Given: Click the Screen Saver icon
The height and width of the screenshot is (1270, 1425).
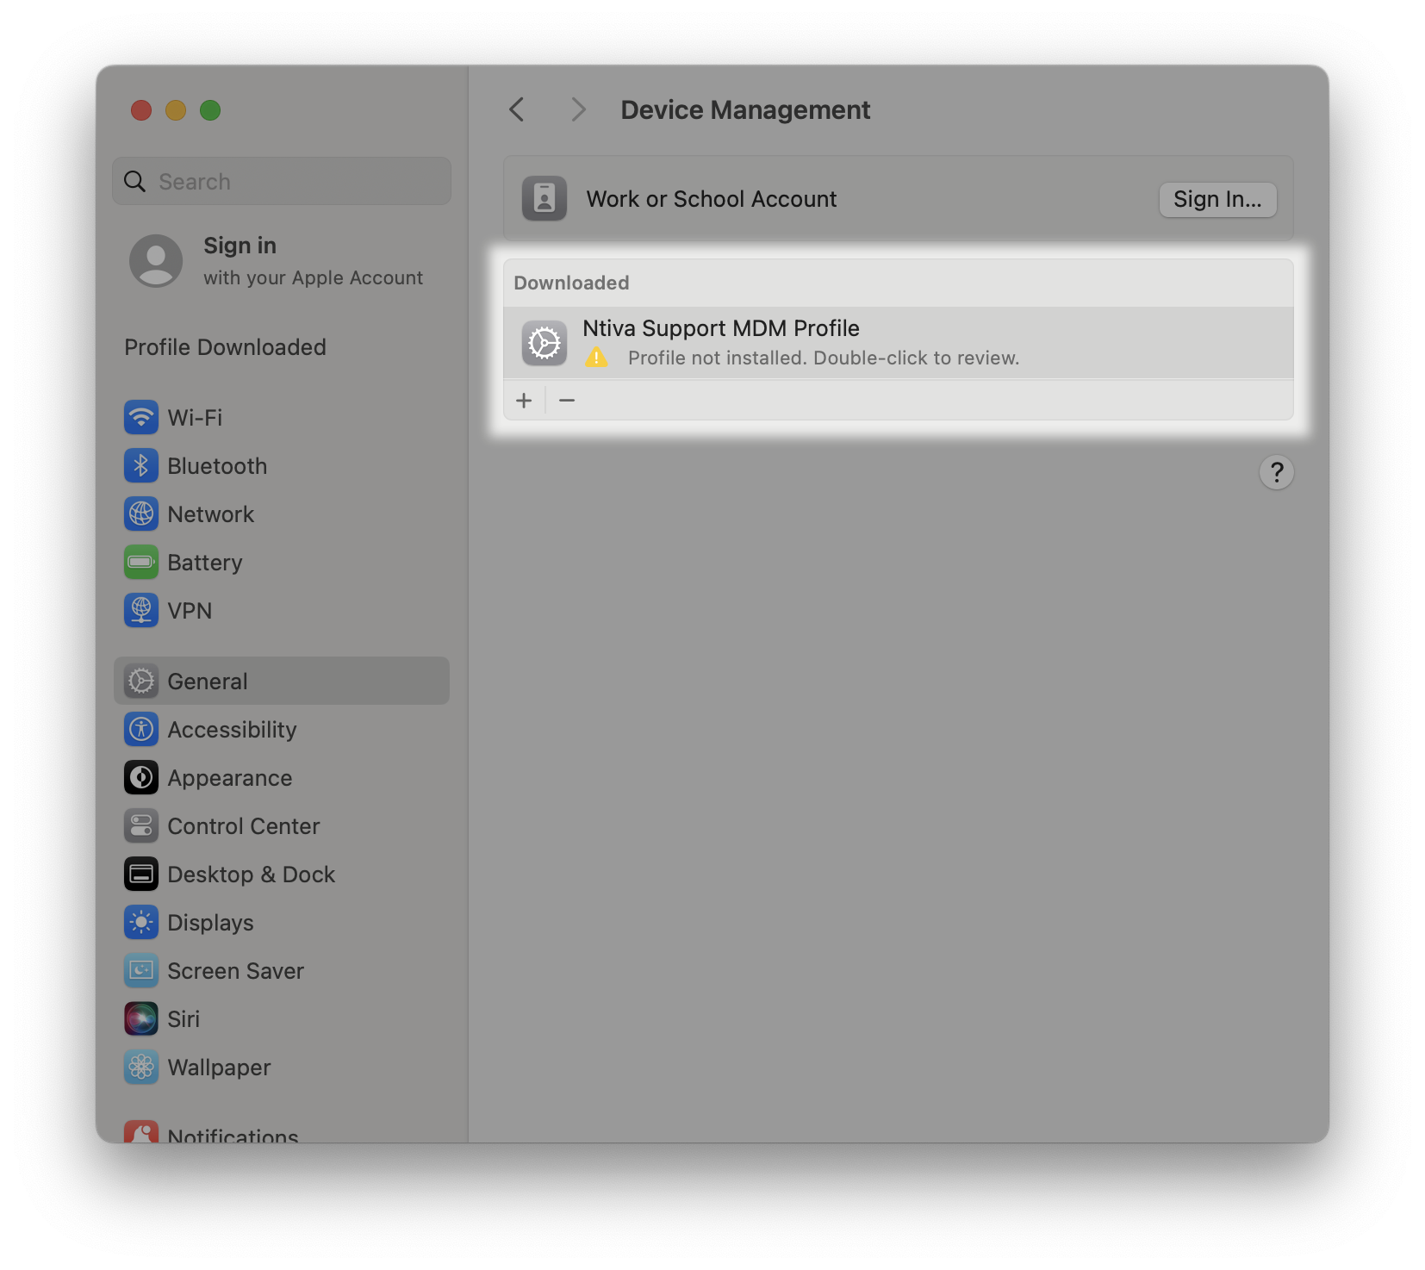Looking at the screenshot, I should [x=141, y=971].
